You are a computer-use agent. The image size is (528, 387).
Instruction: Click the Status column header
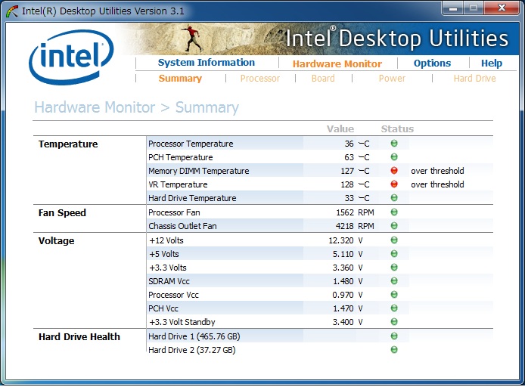click(397, 129)
